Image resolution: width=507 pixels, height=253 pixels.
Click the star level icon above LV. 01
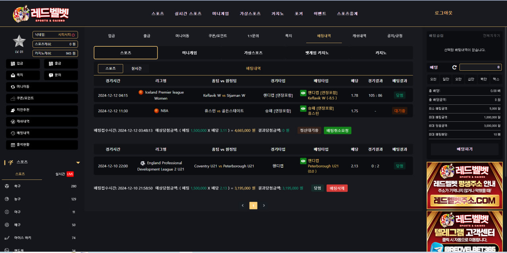point(19,41)
